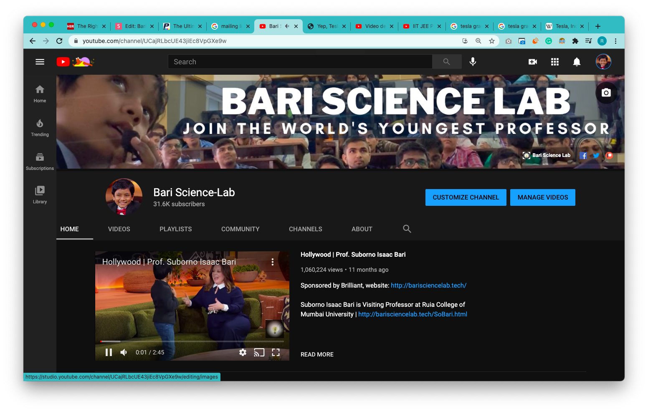Image resolution: width=648 pixels, height=412 pixels.
Task: Click the zoom magnifier in address bar
Action: coord(478,41)
